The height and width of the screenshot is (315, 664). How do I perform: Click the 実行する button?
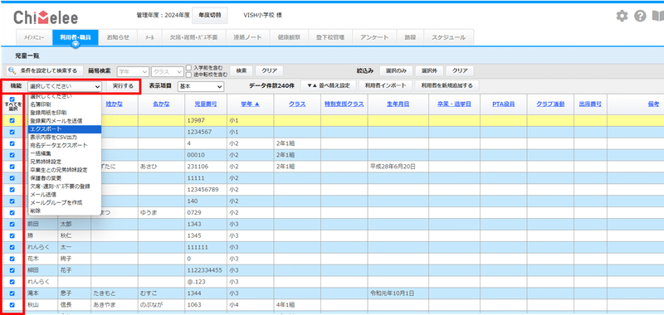click(123, 86)
